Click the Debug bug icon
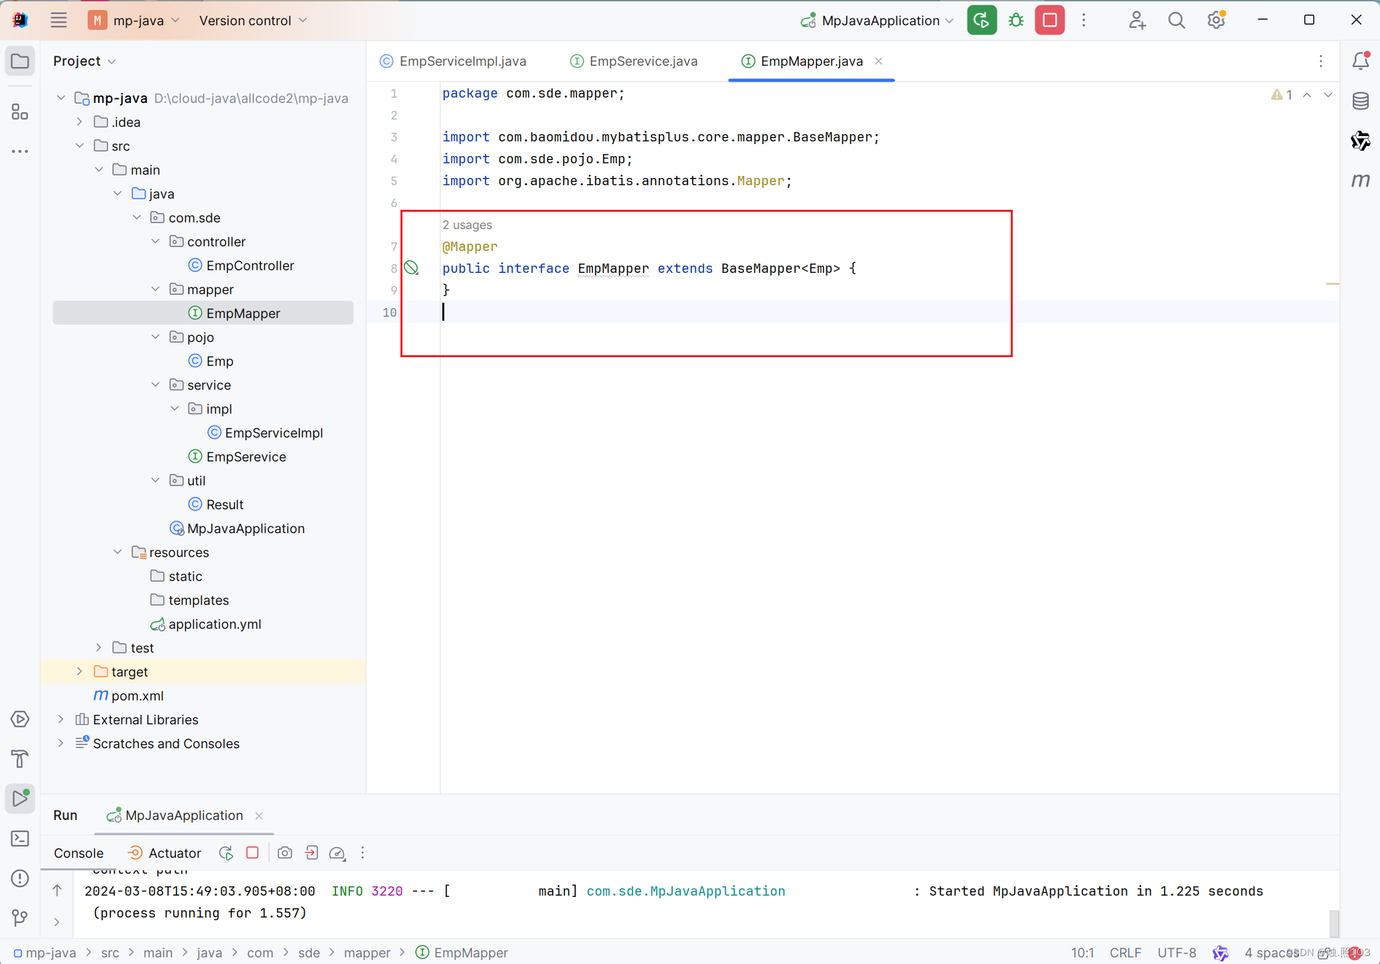 (1015, 21)
